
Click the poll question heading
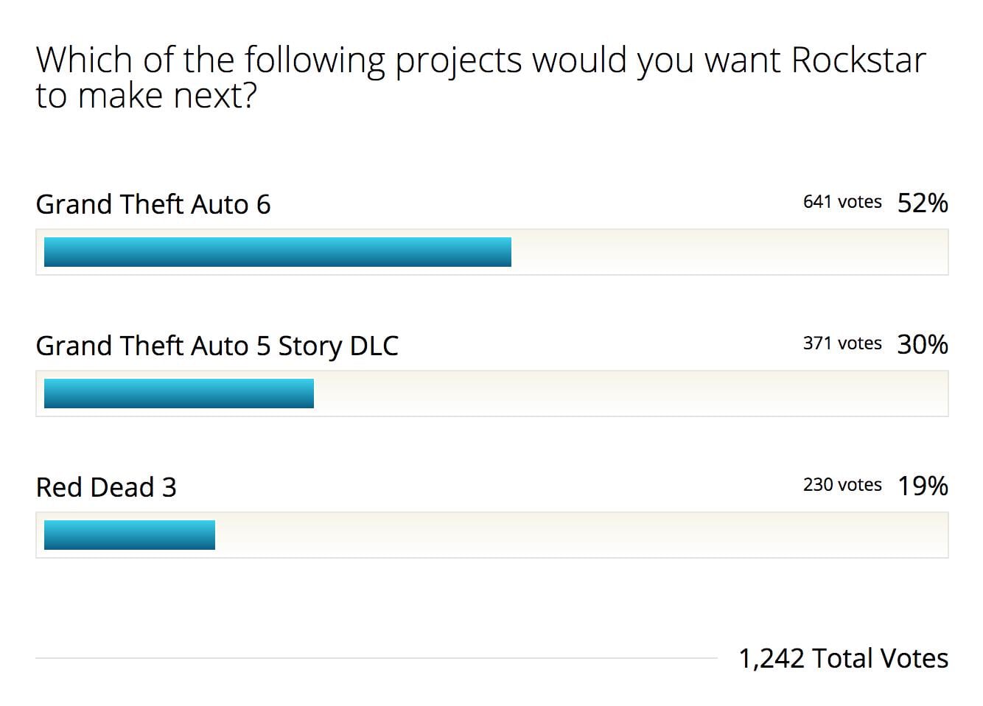click(x=479, y=60)
